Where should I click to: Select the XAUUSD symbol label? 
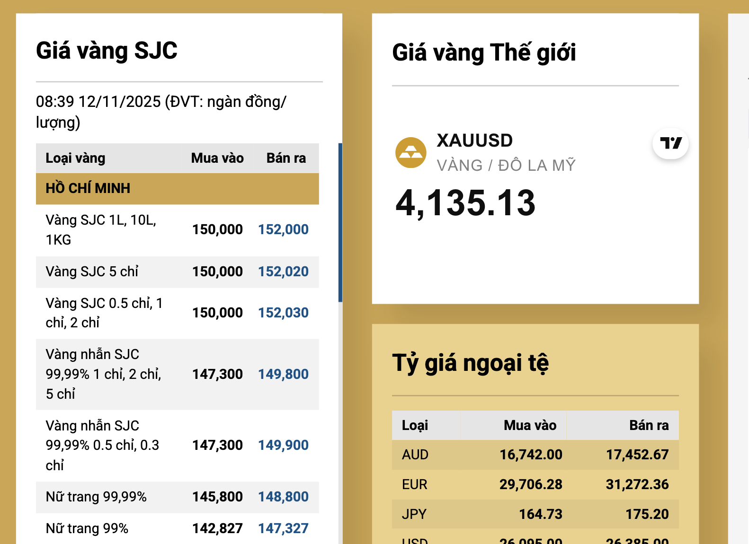pyautogui.click(x=474, y=140)
